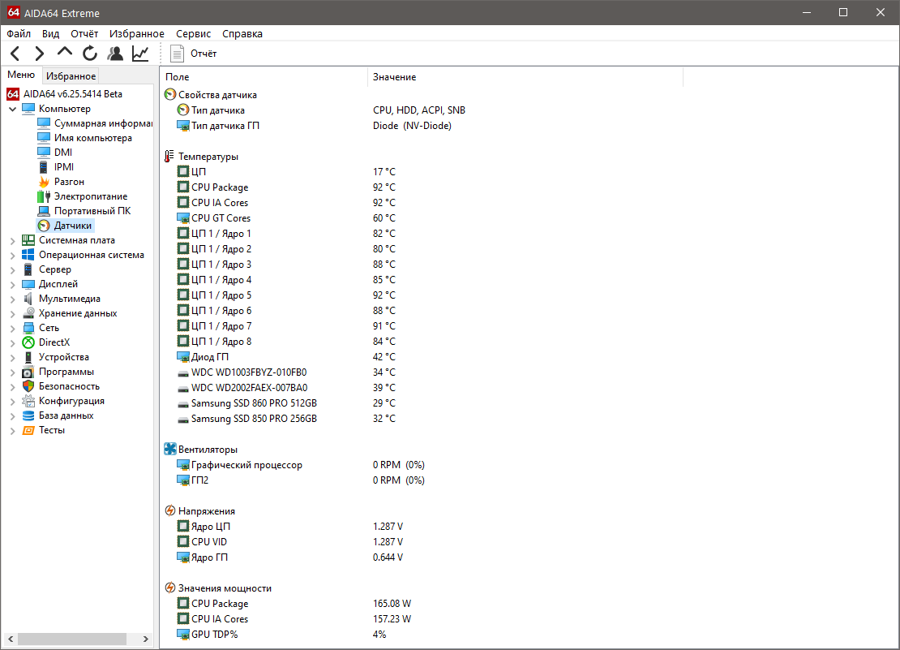Click the Операционная система Windows icon
Screen dimensions: 900x650
click(28, 255)
